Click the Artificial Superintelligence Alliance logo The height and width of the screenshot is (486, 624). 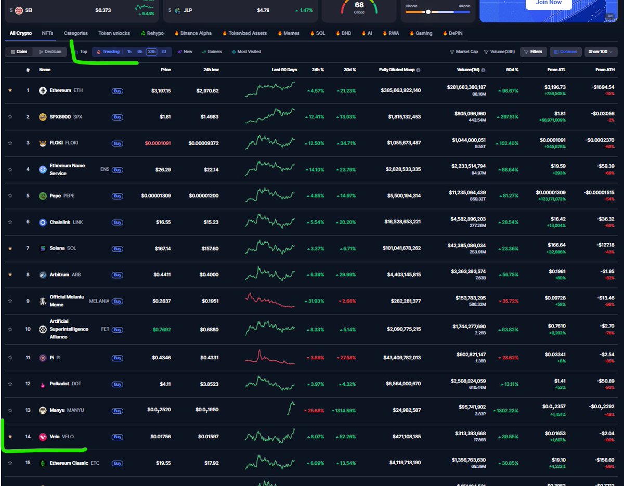tap(43, 330)
